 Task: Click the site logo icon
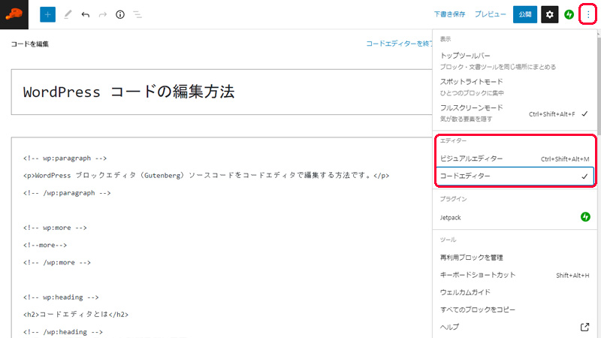pos(14,14)
